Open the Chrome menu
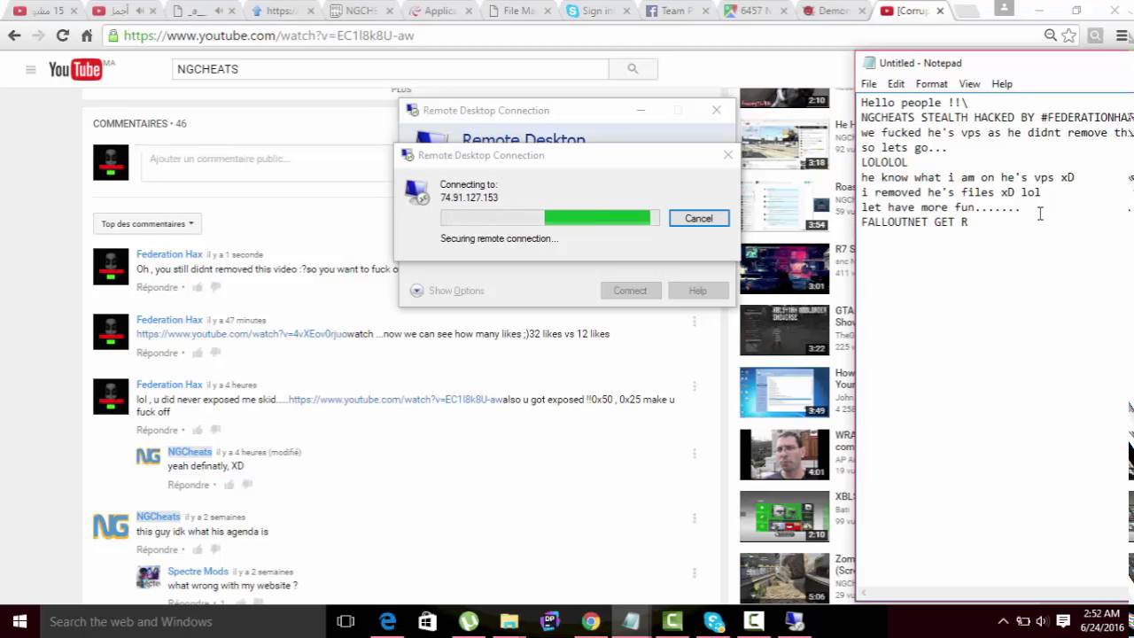 point(1120,35)
